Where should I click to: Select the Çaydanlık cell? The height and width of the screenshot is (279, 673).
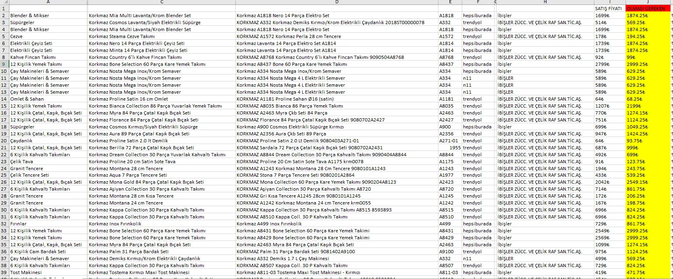(48, 141)
